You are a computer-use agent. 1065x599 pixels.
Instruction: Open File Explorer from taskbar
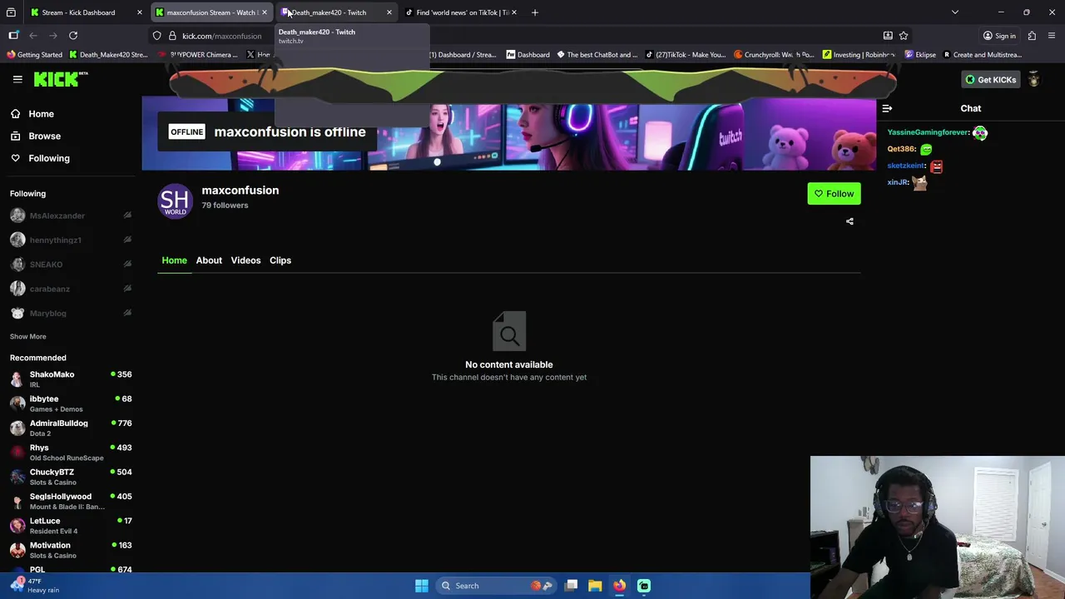pyautogui.click(x=595, y=586)
